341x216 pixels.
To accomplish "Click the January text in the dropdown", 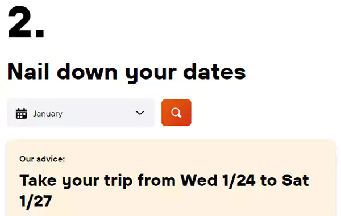I will click(48, 114).
